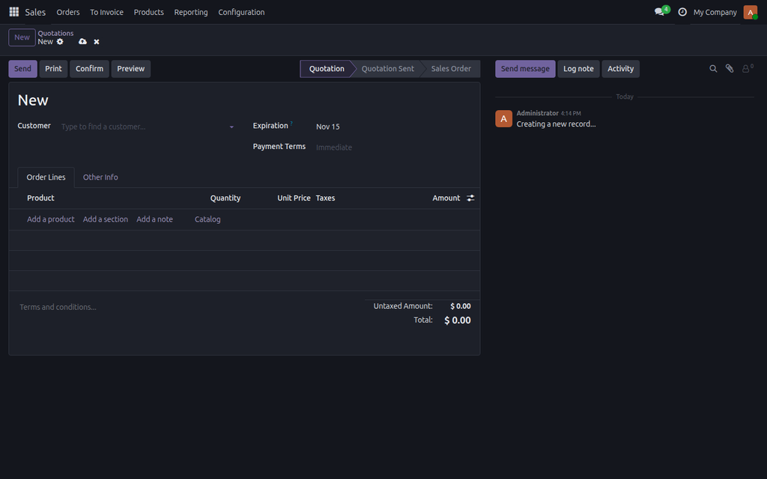The image size is (767, 479).
Task: Click Send message in chatter
Action: (x=525, y=69)
